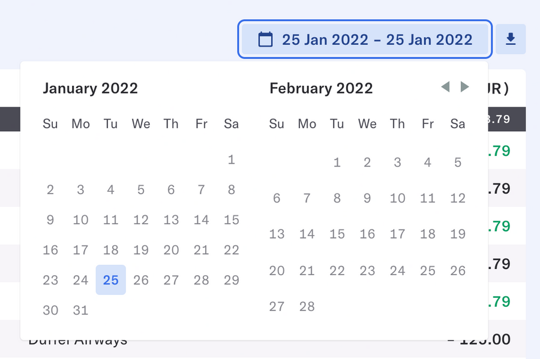Click the calendar icon in the date field
540x359 pixels.
pos(265,39)
